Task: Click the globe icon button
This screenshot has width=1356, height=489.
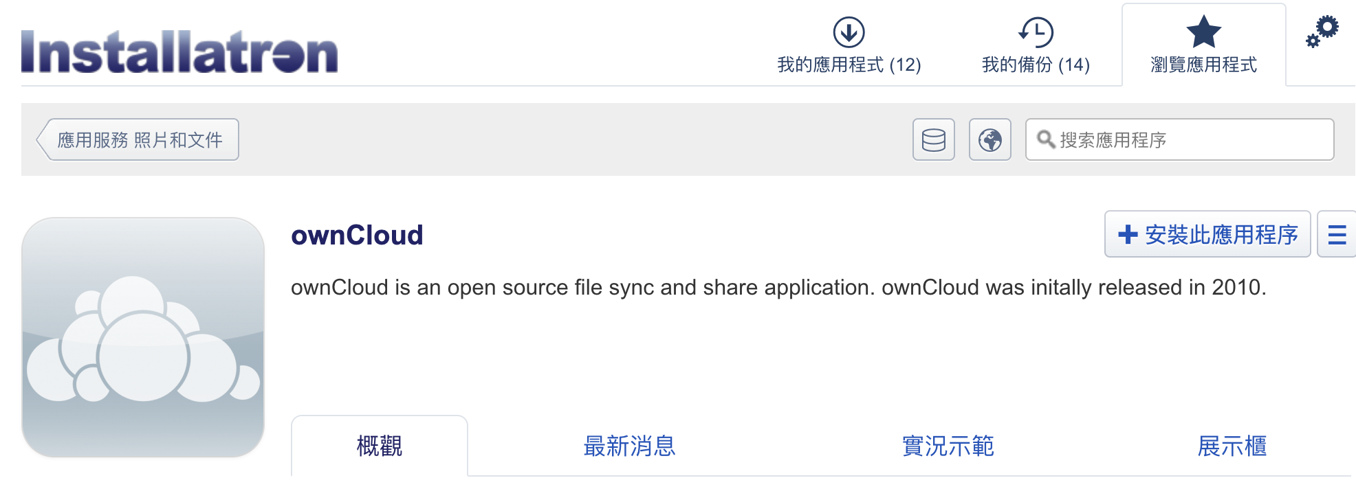Action: [x=989, y=139]
